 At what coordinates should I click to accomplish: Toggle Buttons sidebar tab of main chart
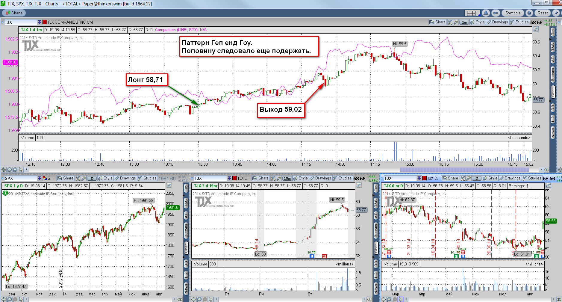(553, 75)
